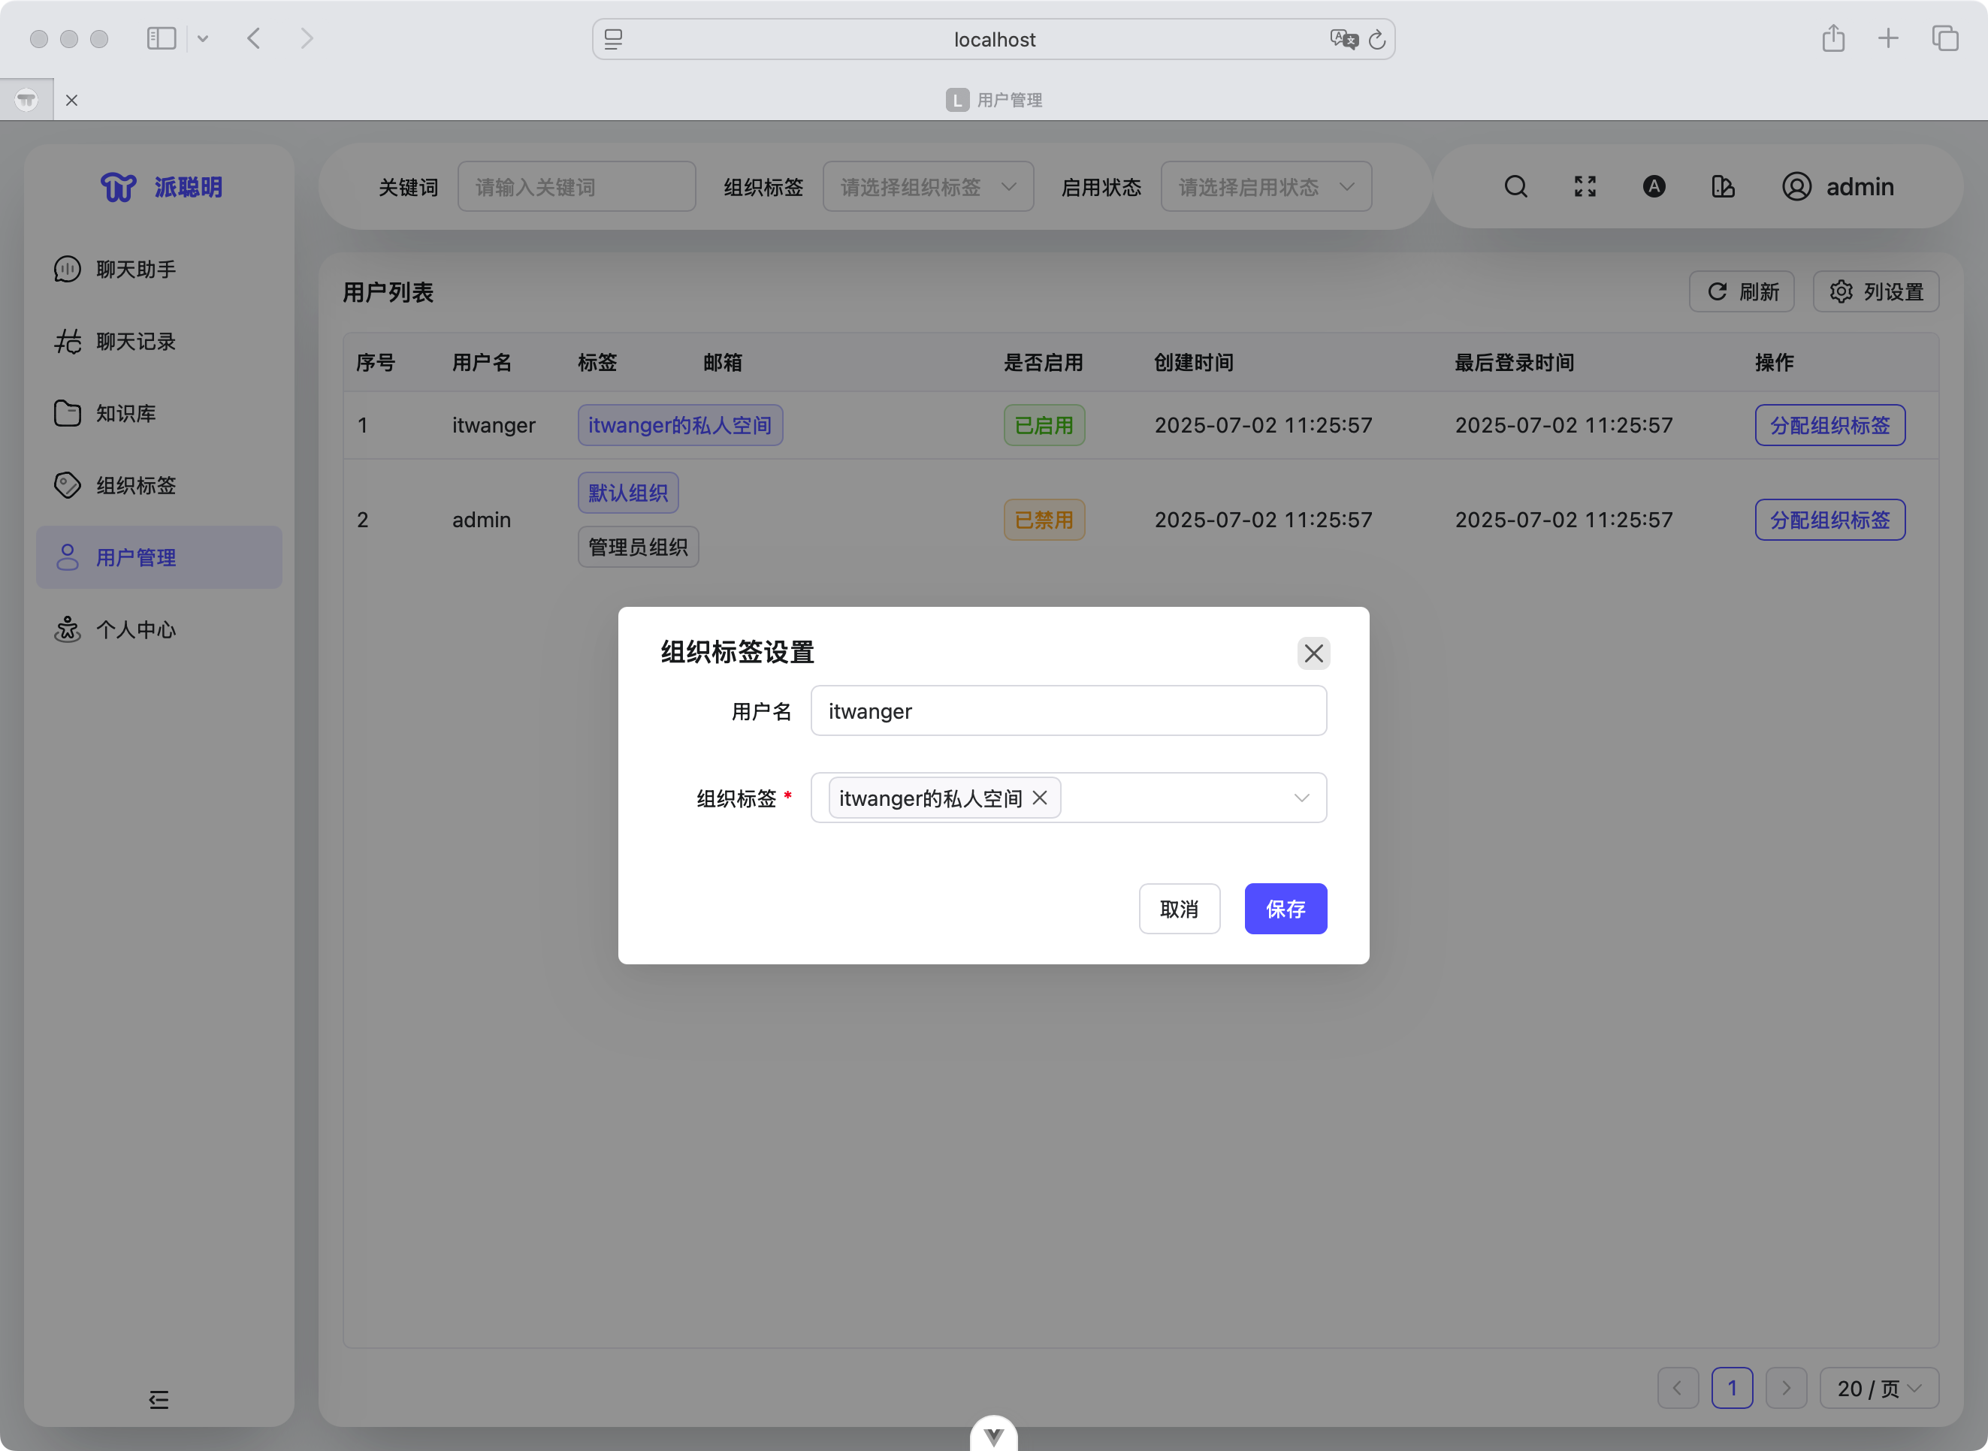Go to 知识库 menu item
The height and width of the screenshot is (1451, 1988).
[x=125, y=414]
